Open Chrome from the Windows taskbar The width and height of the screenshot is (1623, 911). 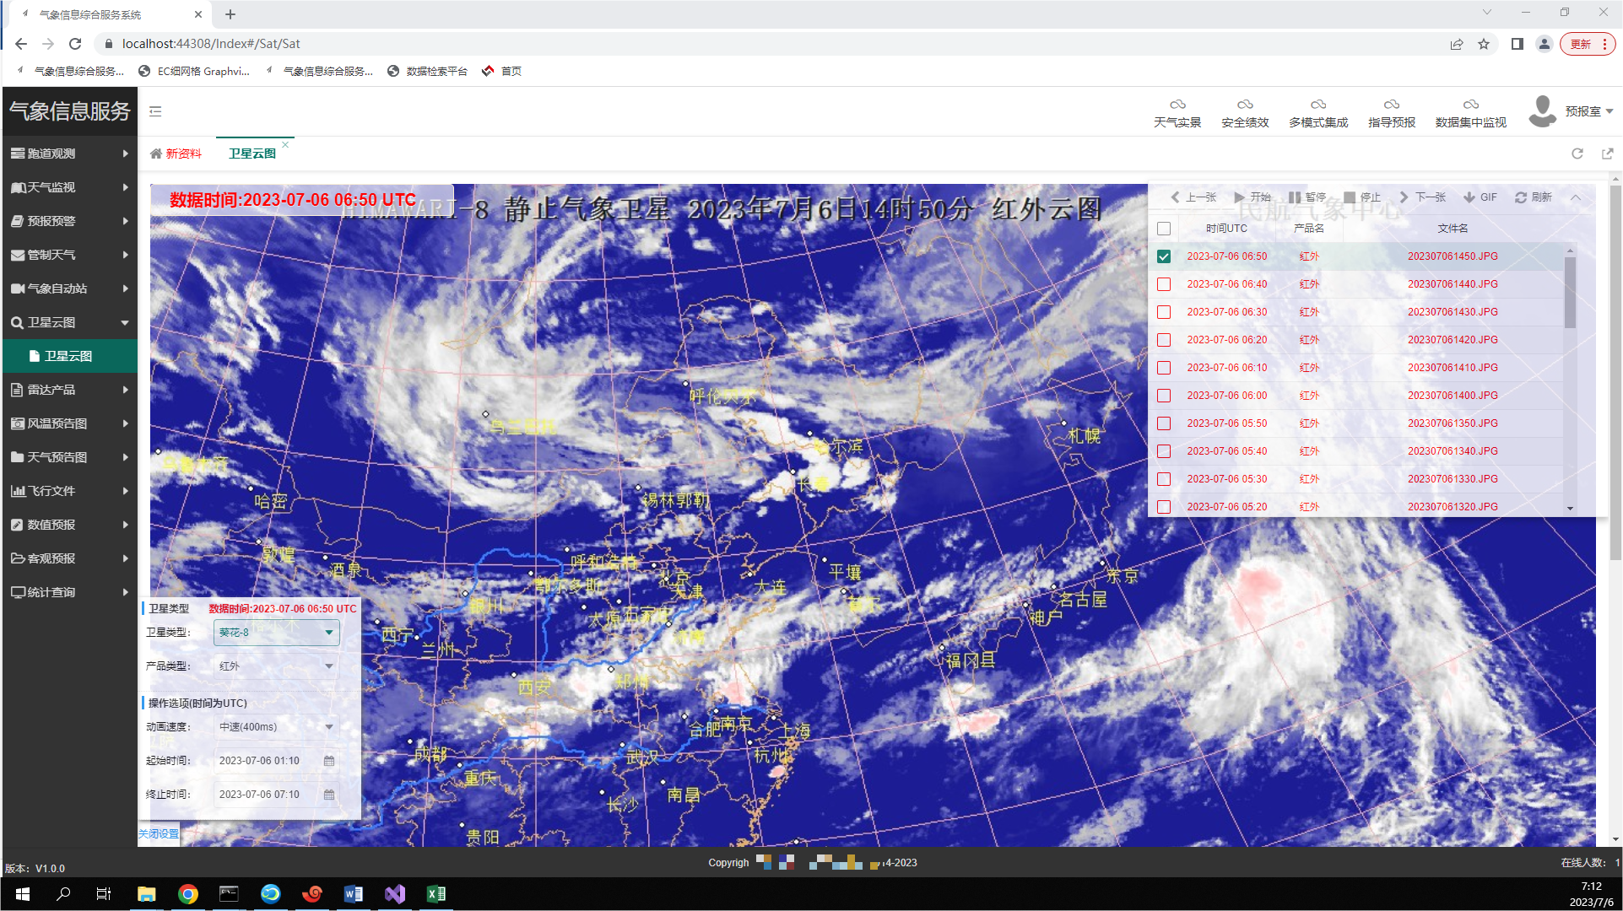[x=188, y=894]
